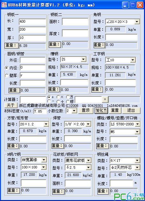Open the channel steel [5 model dropdown
145x201 pixels.
(x=83, y=59)
